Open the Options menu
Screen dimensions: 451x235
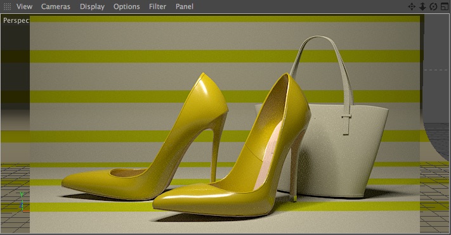click(x=127, y=6)
